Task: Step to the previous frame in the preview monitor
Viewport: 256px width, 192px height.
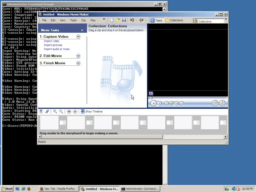Action: click(x=171, y=103)
